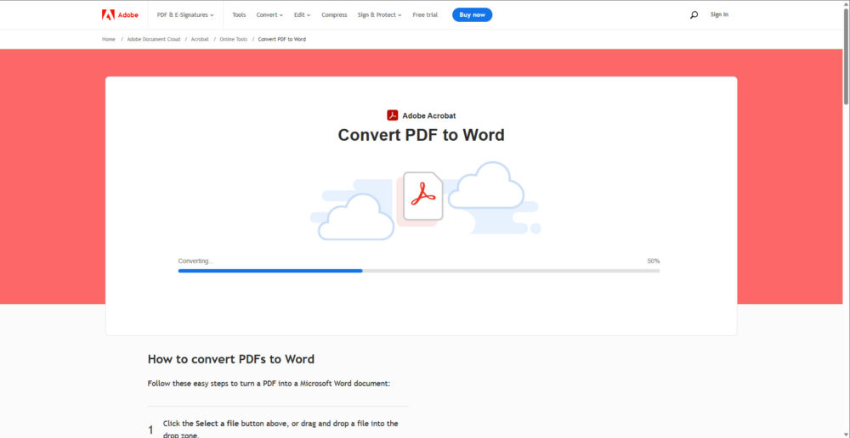Click the PDF file illustration icon
Image resolution: width=850 pixels, height=438 pixels.
click(422, 196)
